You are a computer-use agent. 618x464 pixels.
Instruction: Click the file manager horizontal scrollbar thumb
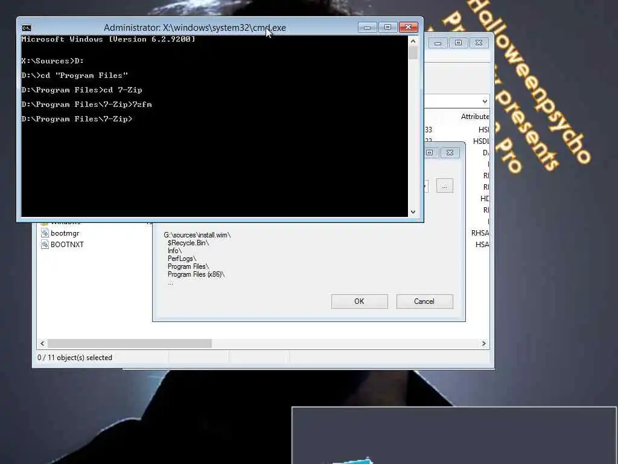tap(130, 344)
